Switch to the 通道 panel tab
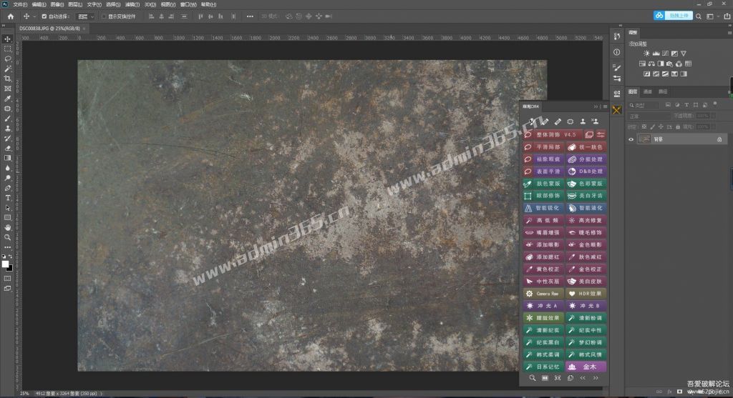This screenshot has height=398, width=733. (x=647, y=91)
